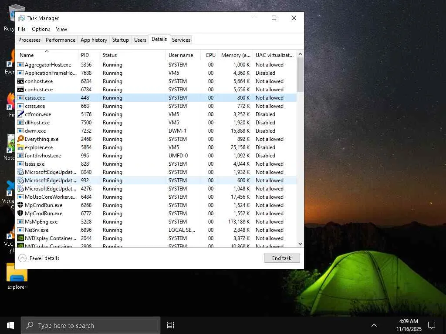Open Task View on the taskbar
This screenshot has height=334, width=446.
tap(170, 325)
